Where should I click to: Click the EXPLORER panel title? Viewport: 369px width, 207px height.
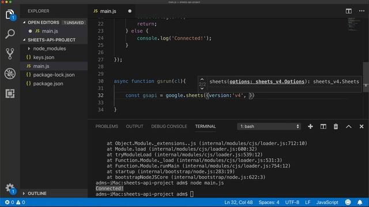(39, 11)
